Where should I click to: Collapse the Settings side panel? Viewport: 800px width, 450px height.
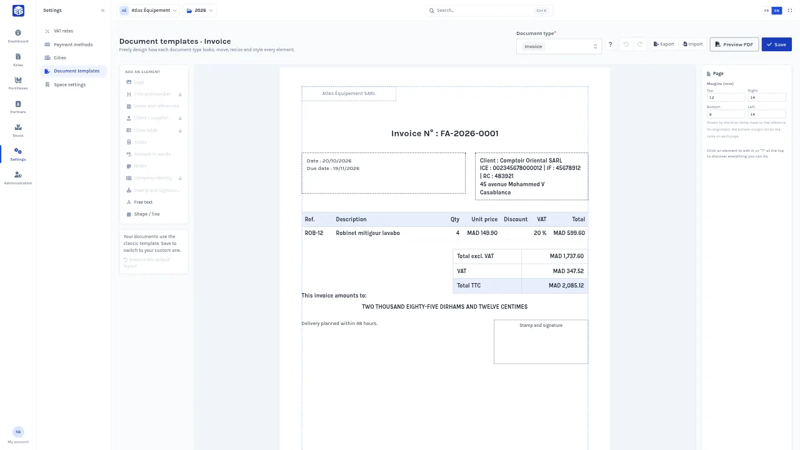102,11
